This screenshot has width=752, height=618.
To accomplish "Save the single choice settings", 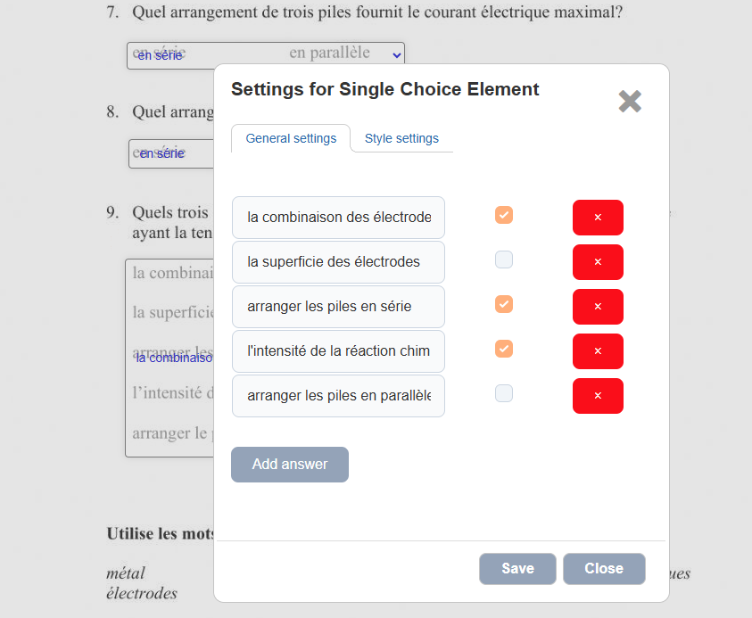I will (x=517, y=569).
